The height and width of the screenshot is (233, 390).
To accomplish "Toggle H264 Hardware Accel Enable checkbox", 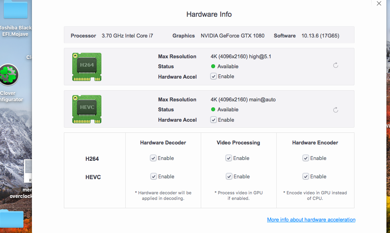I will (214, 76).
